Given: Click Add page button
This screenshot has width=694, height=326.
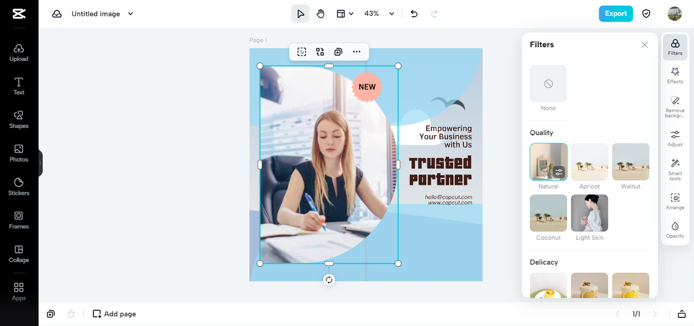Looking at the screenshot, I should coord(114,314).
